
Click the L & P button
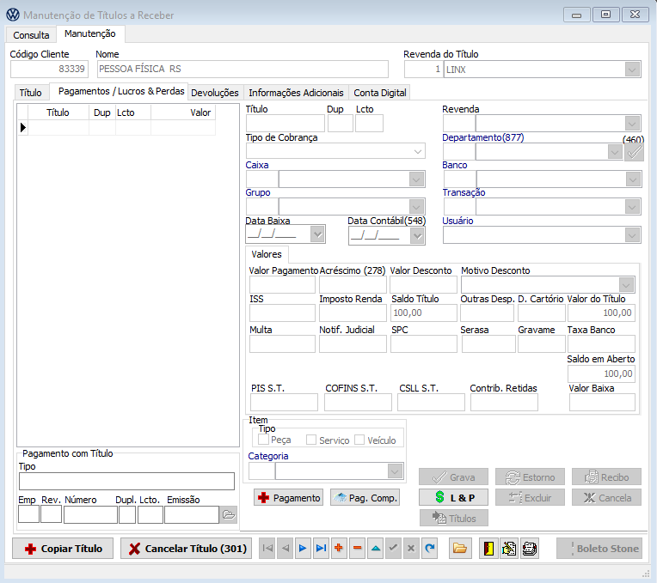pos(453,497)
